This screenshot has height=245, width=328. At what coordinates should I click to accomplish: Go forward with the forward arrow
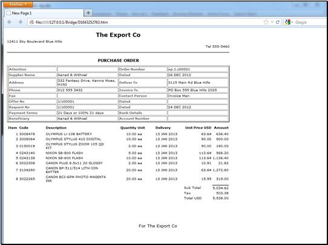(x=21, y=22)
